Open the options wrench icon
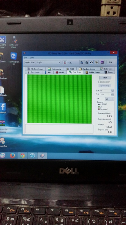 (96, 62)
